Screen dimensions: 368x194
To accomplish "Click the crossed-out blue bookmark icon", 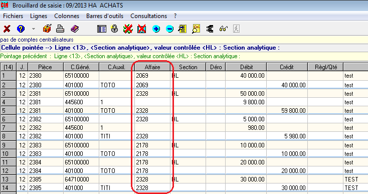I will (142, 29).
